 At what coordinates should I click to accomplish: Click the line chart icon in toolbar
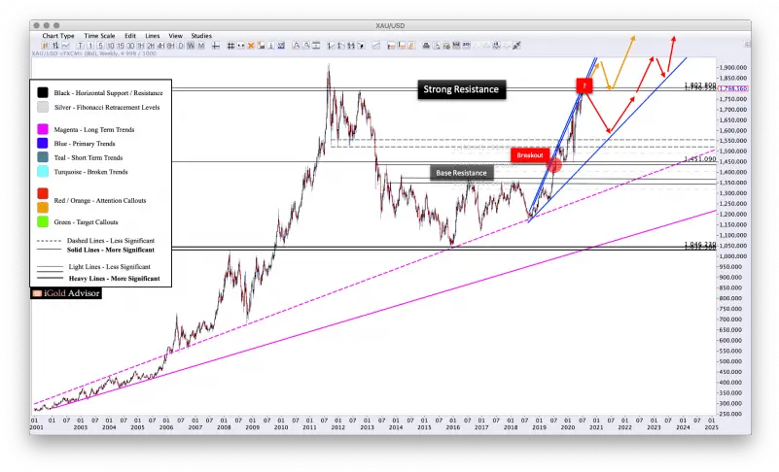pyautogui.click(x=64, y=45)
